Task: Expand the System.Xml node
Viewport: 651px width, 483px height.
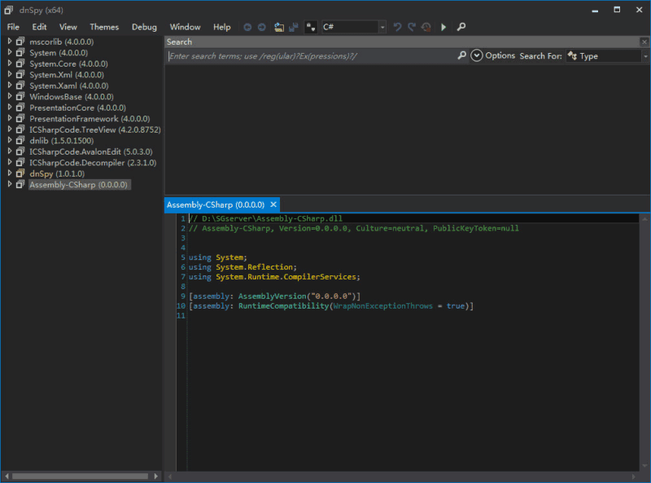Action: [10, 74]
